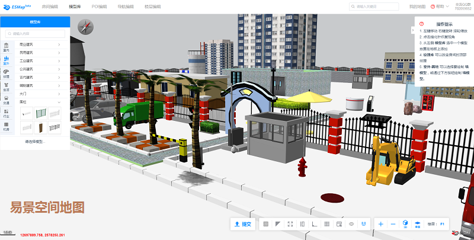The image size is (474, 240).
Task: Select the yellow excavator model
Action: click(x=390, y=161)
